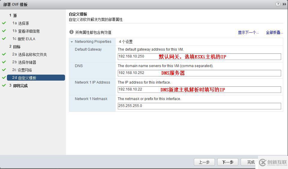Click the info icon beside 所有属性都包含有效值
288x169 pixels.
[x=71, y=32]
